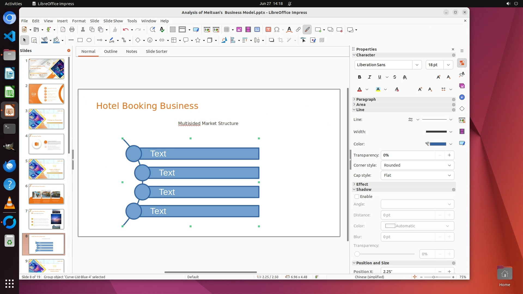
Task: Switch to the Slide Sorter tab
Action: (156, 51)
